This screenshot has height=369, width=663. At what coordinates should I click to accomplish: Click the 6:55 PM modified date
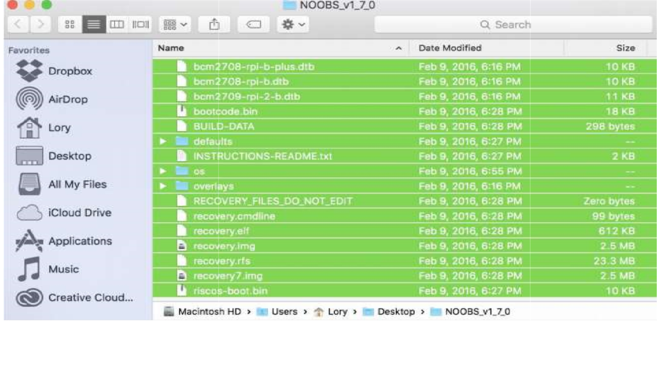(469, 171)
